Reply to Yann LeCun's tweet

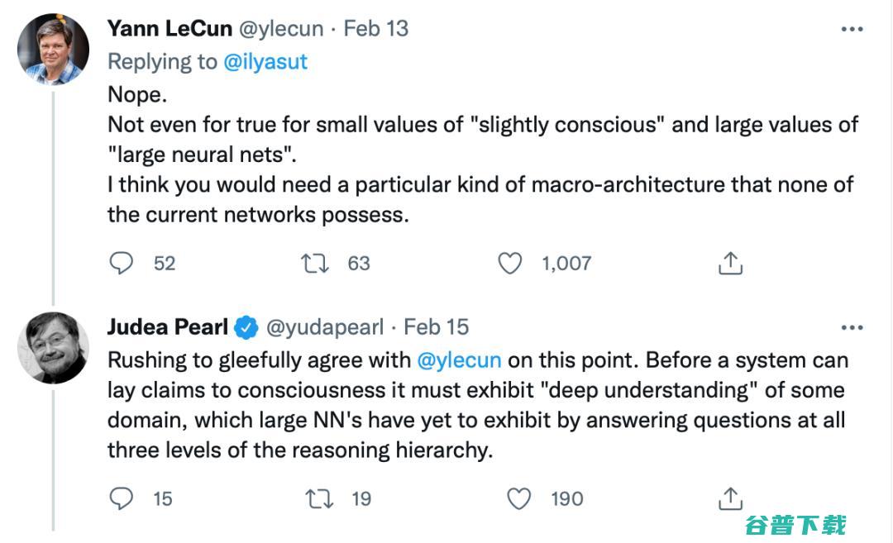122,263
